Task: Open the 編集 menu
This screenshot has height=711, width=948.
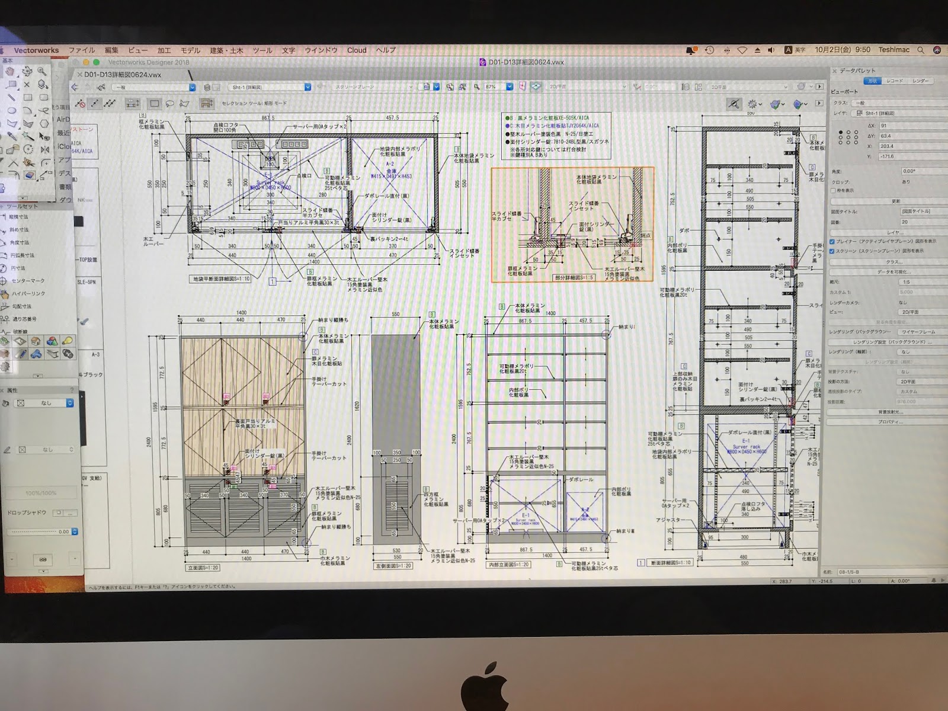Action: [111, 50]
